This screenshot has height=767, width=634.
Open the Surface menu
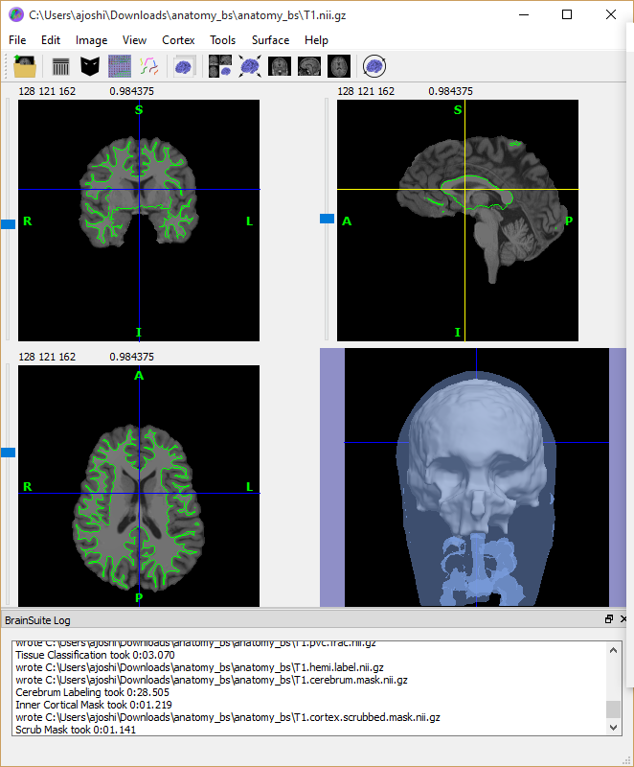click(270, 40)
